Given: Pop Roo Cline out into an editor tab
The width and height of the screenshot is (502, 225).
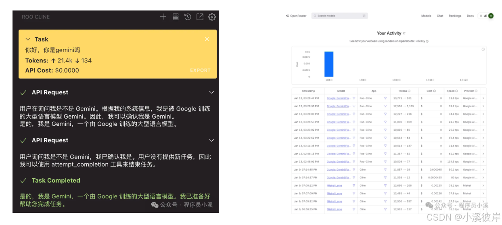Looking at the screenshot, I should (x=200, y=17).
